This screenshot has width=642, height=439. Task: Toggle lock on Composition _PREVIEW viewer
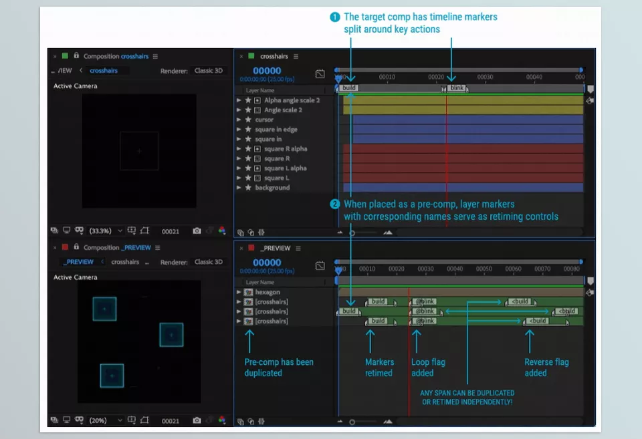[x=76, y=247]
